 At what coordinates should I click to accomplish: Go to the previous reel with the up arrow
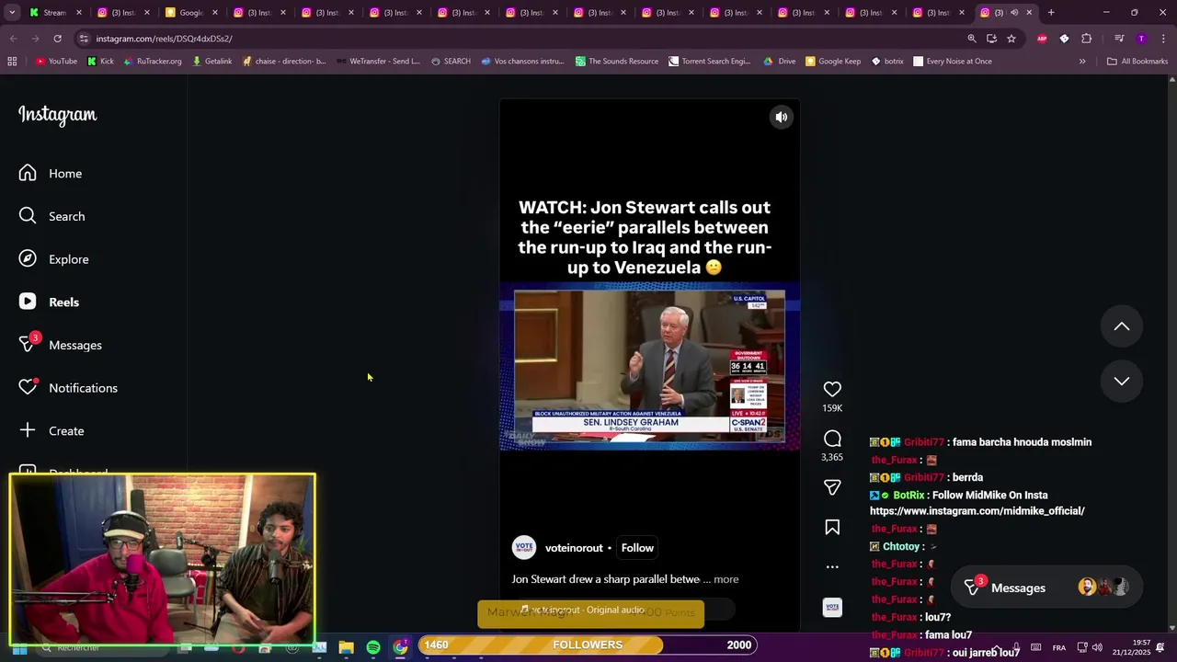[1122, 326]
